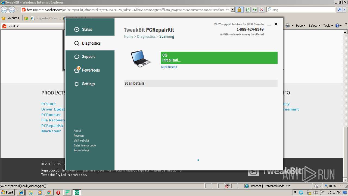Click the Bing search box
Image resolution: width=348 pixels, height=196 pixels.
point(301,10)
